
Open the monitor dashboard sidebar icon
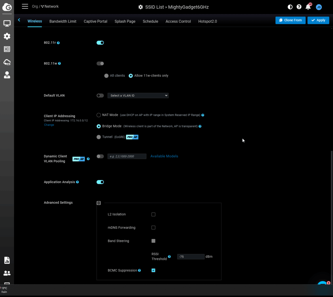(7, 23)
